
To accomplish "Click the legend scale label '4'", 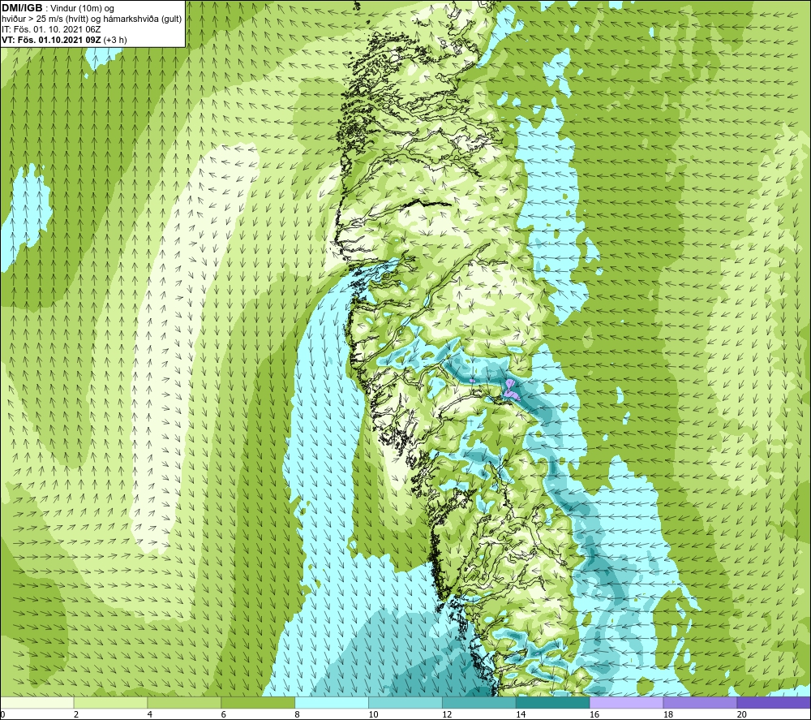I will (150, 714).
